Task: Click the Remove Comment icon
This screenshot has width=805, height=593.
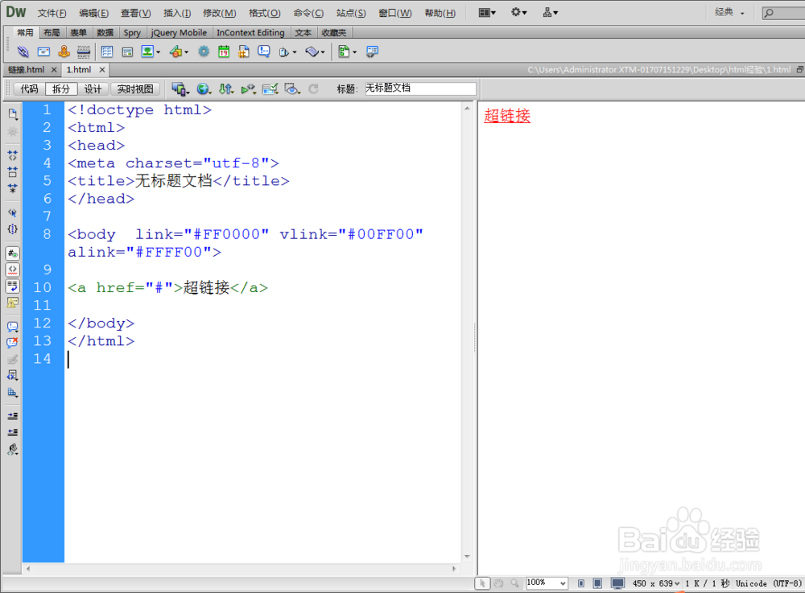Action: pos(12,343)
